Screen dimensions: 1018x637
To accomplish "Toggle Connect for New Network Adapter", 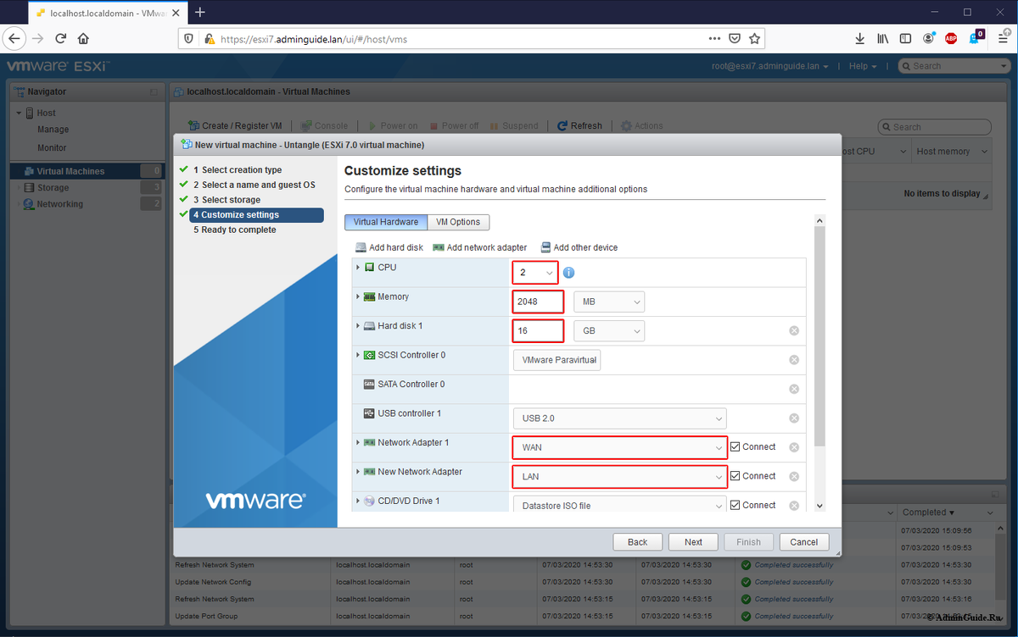I will 736,476.
